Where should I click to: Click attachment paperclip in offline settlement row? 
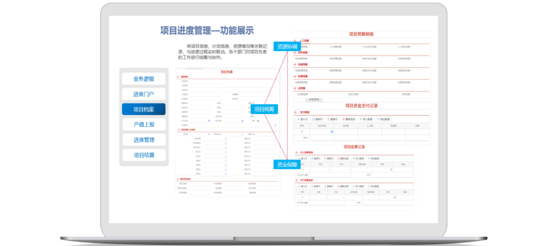[x=395, y=197]
